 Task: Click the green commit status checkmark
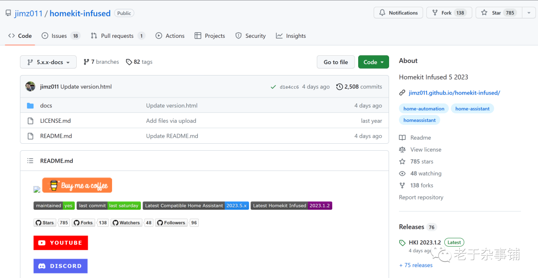click(x=273, y=87)
